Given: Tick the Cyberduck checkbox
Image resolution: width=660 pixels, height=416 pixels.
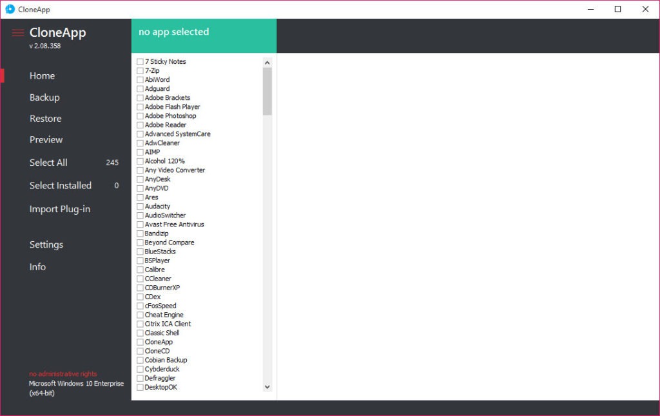Looking at the screenshot, I should pos(140,370).
